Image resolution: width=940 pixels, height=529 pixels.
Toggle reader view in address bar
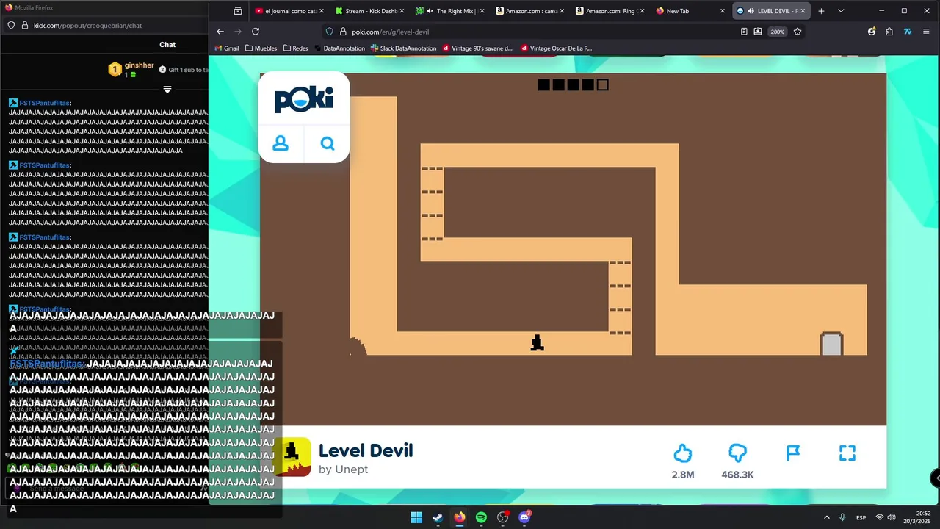(744, 32)
